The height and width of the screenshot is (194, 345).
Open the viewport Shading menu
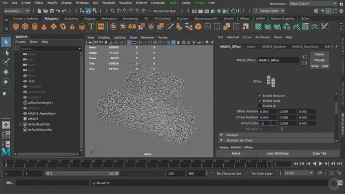103,37
